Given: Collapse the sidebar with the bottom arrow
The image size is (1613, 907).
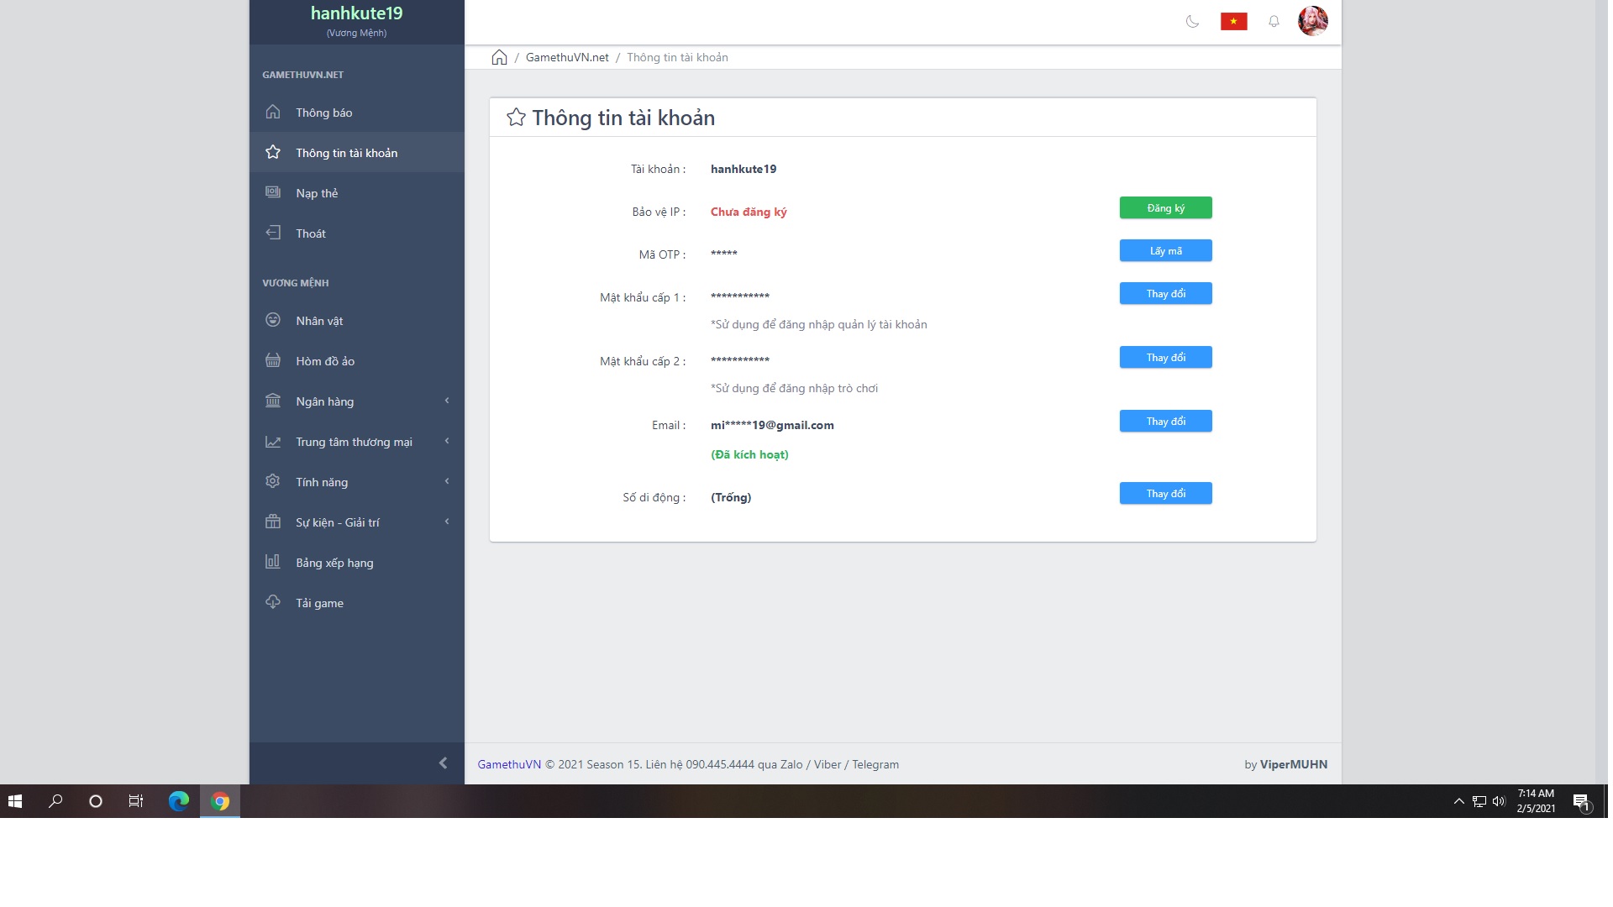Looking at the screenshot, I should pos(443,763).
